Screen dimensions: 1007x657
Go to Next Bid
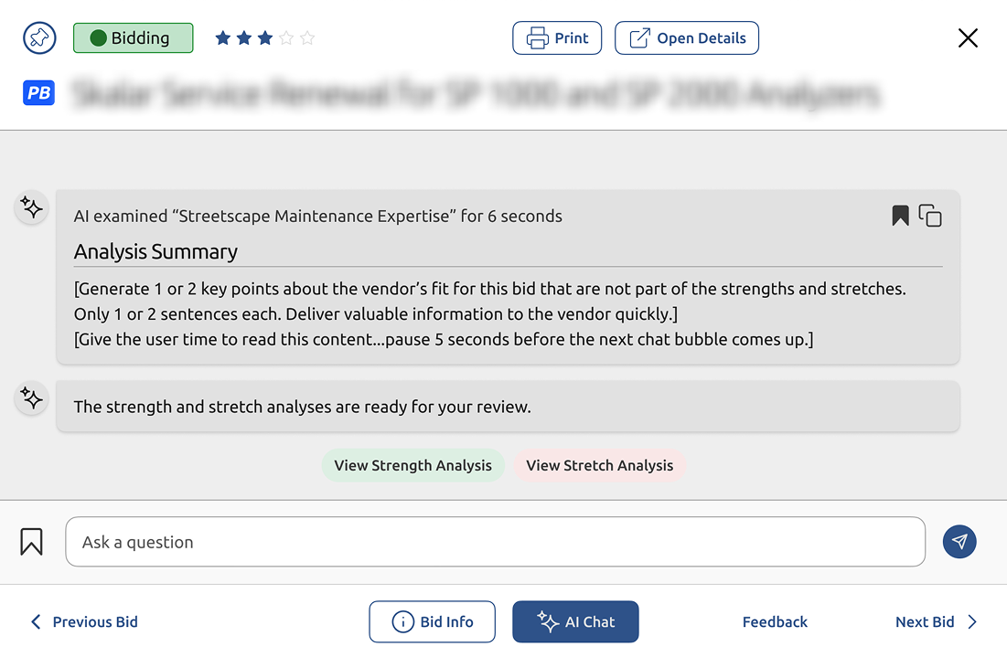pyautogui.click(x=937, y=621)
